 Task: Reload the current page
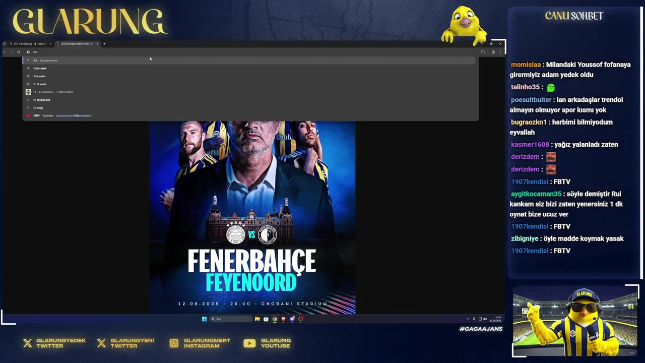click(x=19, y=52)
